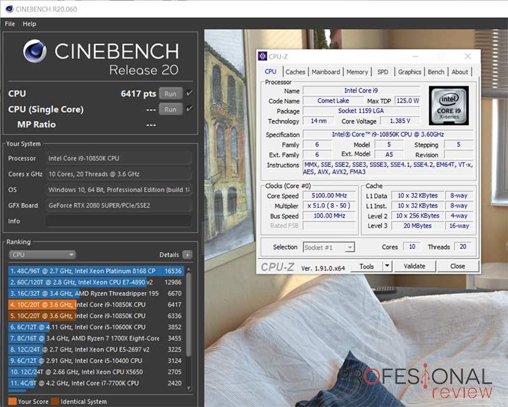
Task: Click the Specification field i9-10850K
Action: pyautogui.click(x=388, y=134)
